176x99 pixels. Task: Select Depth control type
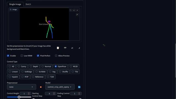click(x=34, y=67)
